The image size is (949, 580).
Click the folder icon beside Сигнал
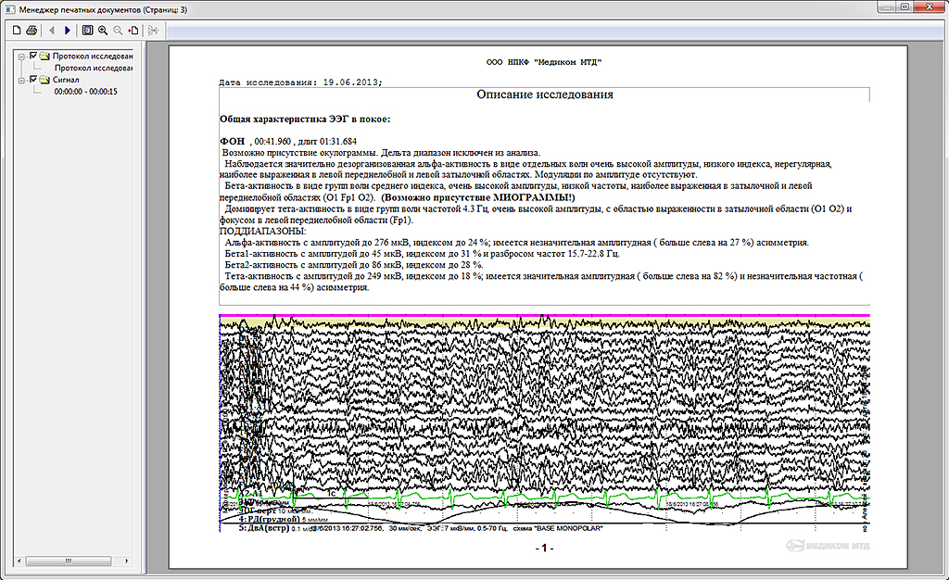[44, 80]
